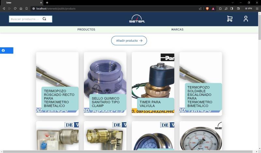Reload the page
The height and width of the screenshot is (153, 261).
click(x=15, y=8)
